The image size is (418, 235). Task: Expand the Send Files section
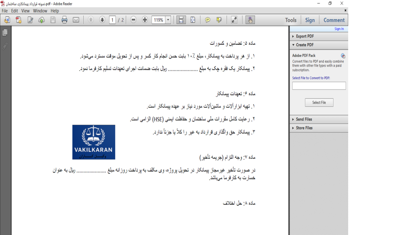pyautogui.click(x=304, y=119)
